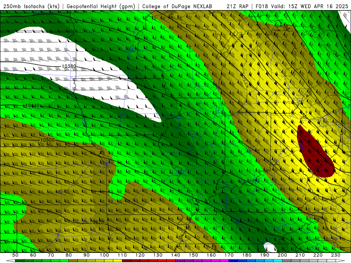Image resolution: width=351 pixels, height=263 pixels.
Task: Click the 110 value on the color scale
Action: click(x=122, y=255)
